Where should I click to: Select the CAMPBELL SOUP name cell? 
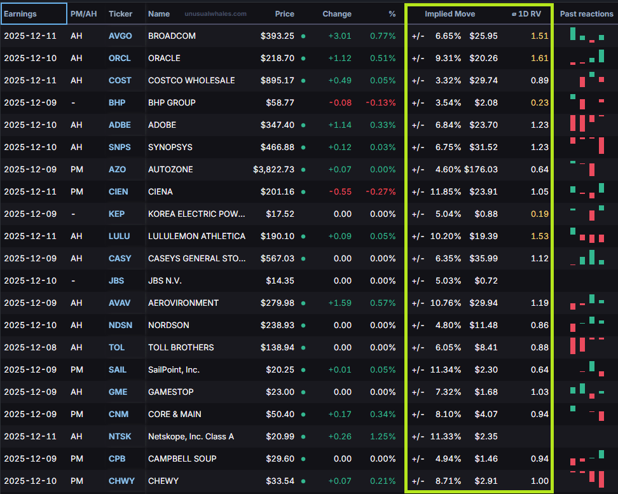(x=182, y=459)
